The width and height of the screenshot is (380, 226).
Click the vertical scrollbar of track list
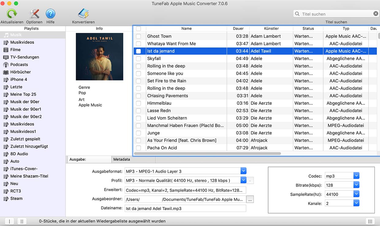click(x=379, y=36)
